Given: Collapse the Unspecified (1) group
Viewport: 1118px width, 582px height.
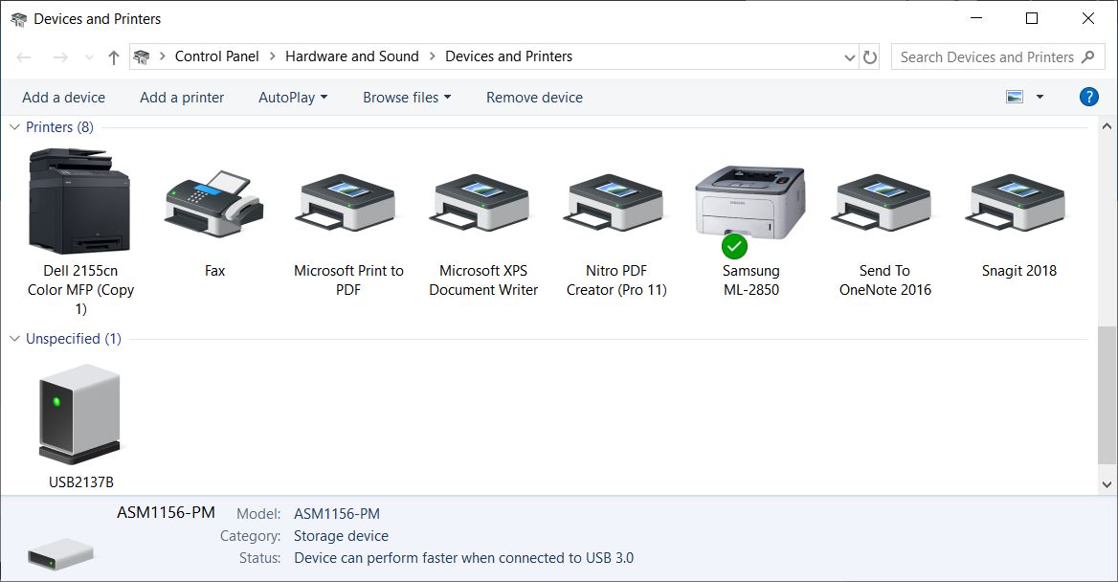Looking at the screenshot, I should coord(14,339).
